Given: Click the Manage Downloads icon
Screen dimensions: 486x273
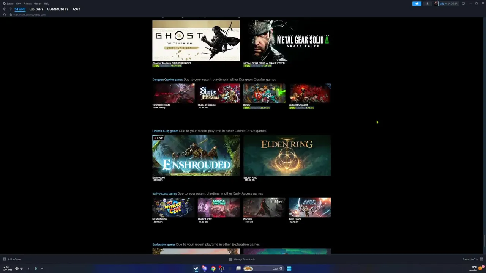Looking at the screenshot, I should pyautogui.click(x=230, y=259).
